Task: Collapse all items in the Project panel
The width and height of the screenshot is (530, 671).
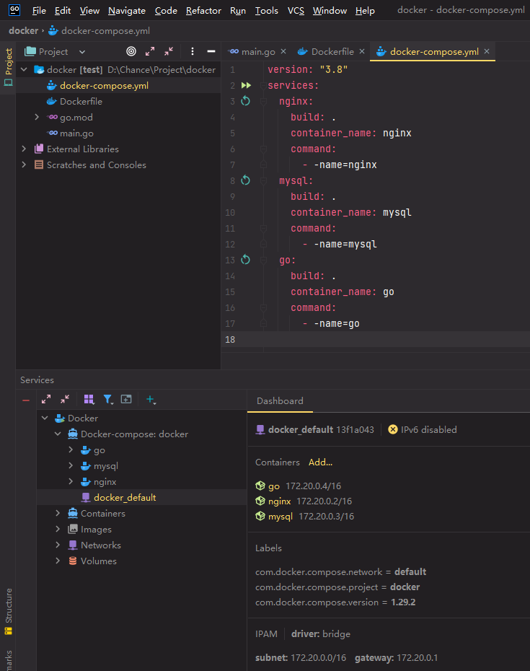Action: click(169, 51)
